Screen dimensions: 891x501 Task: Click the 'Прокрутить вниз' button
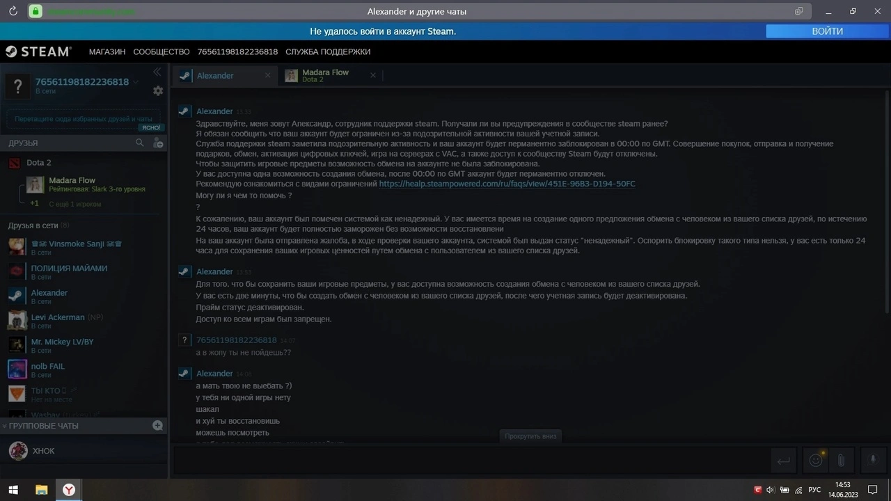click(x=530, y=436)
